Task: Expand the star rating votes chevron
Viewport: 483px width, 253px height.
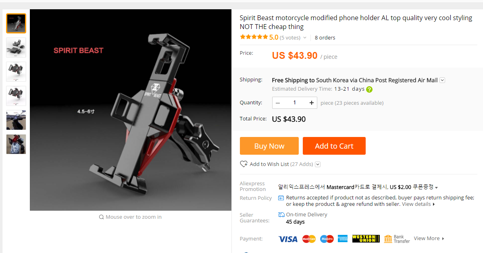Action: (x=305, y=37)
